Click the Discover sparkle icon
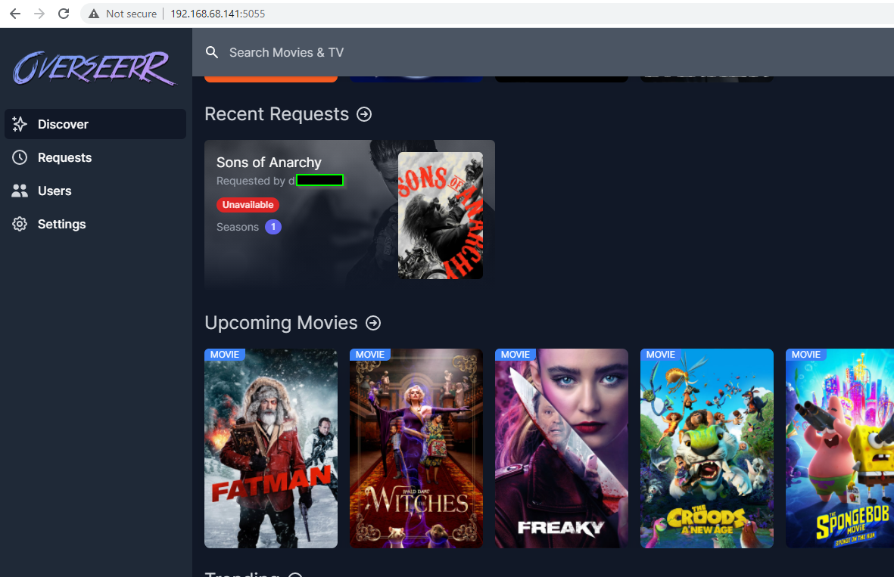 tap(20, 124)
